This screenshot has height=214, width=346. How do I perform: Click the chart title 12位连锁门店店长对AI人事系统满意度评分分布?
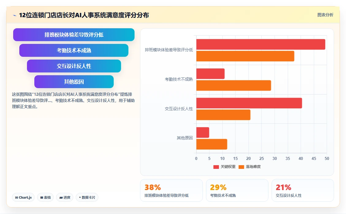(x=84, y=15)
